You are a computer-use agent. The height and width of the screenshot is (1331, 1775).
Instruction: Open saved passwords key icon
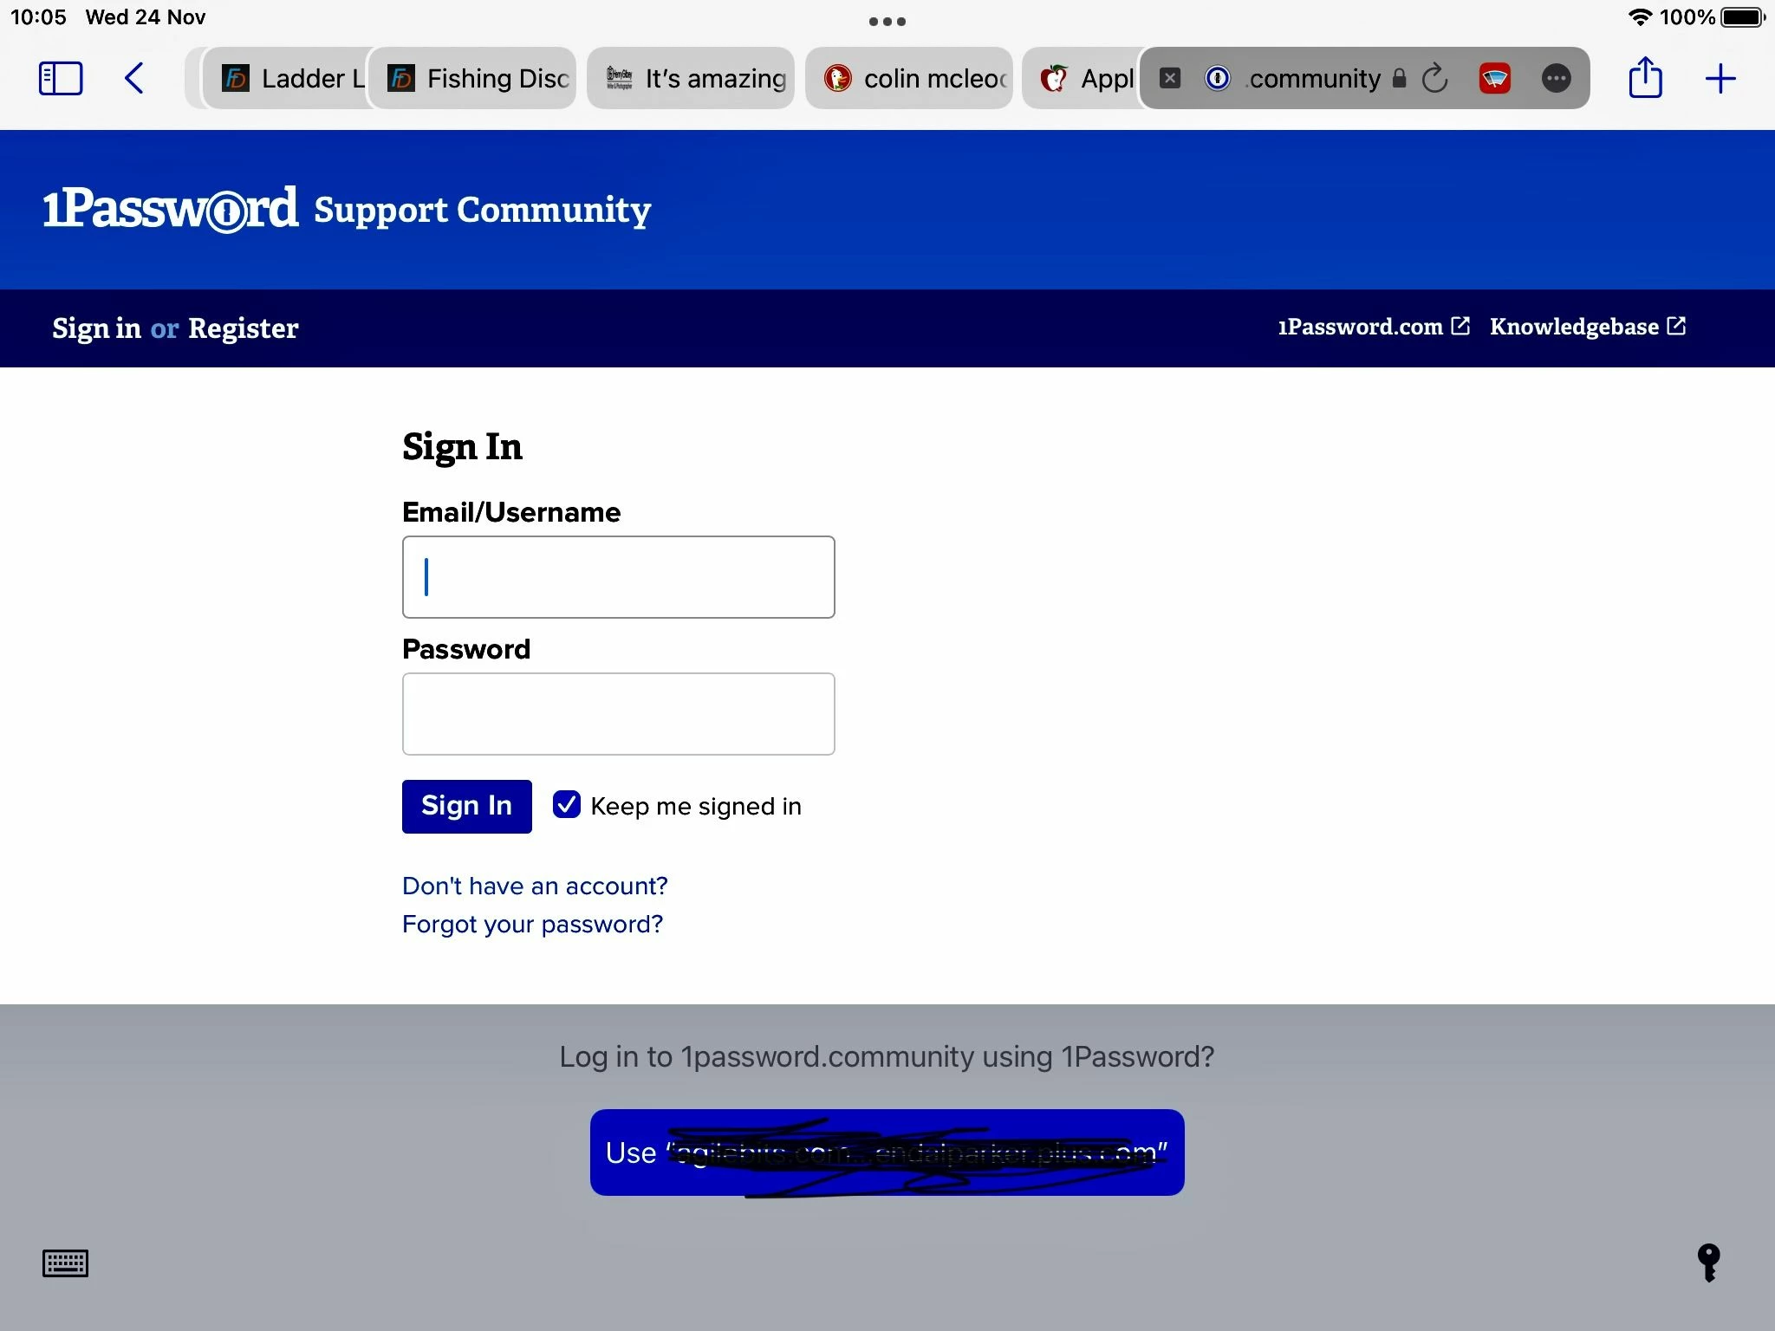pos(1708,1263)
